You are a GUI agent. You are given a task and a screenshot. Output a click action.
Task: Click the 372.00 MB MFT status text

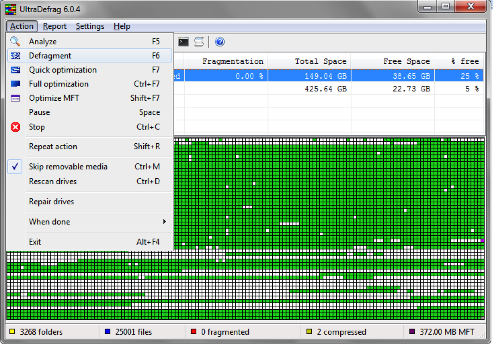tap(447, 332)
